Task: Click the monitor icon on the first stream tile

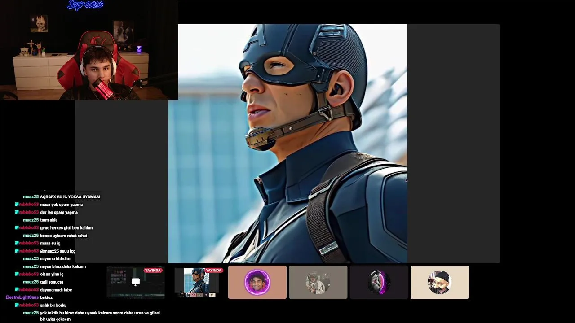Action: 136,282
